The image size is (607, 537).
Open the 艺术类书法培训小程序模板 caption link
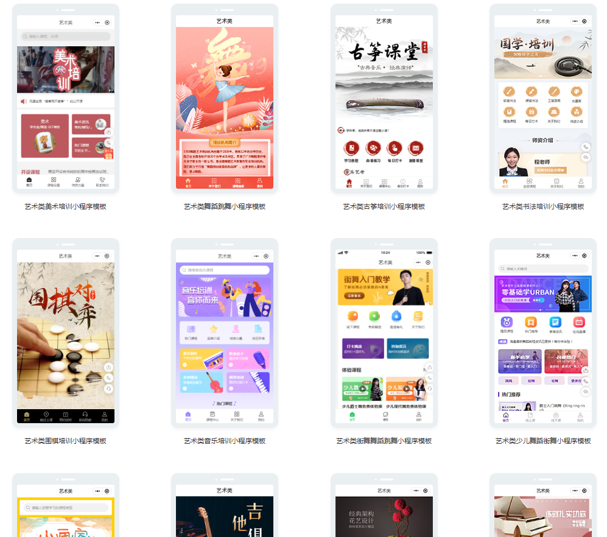click(x=543, y=206)
